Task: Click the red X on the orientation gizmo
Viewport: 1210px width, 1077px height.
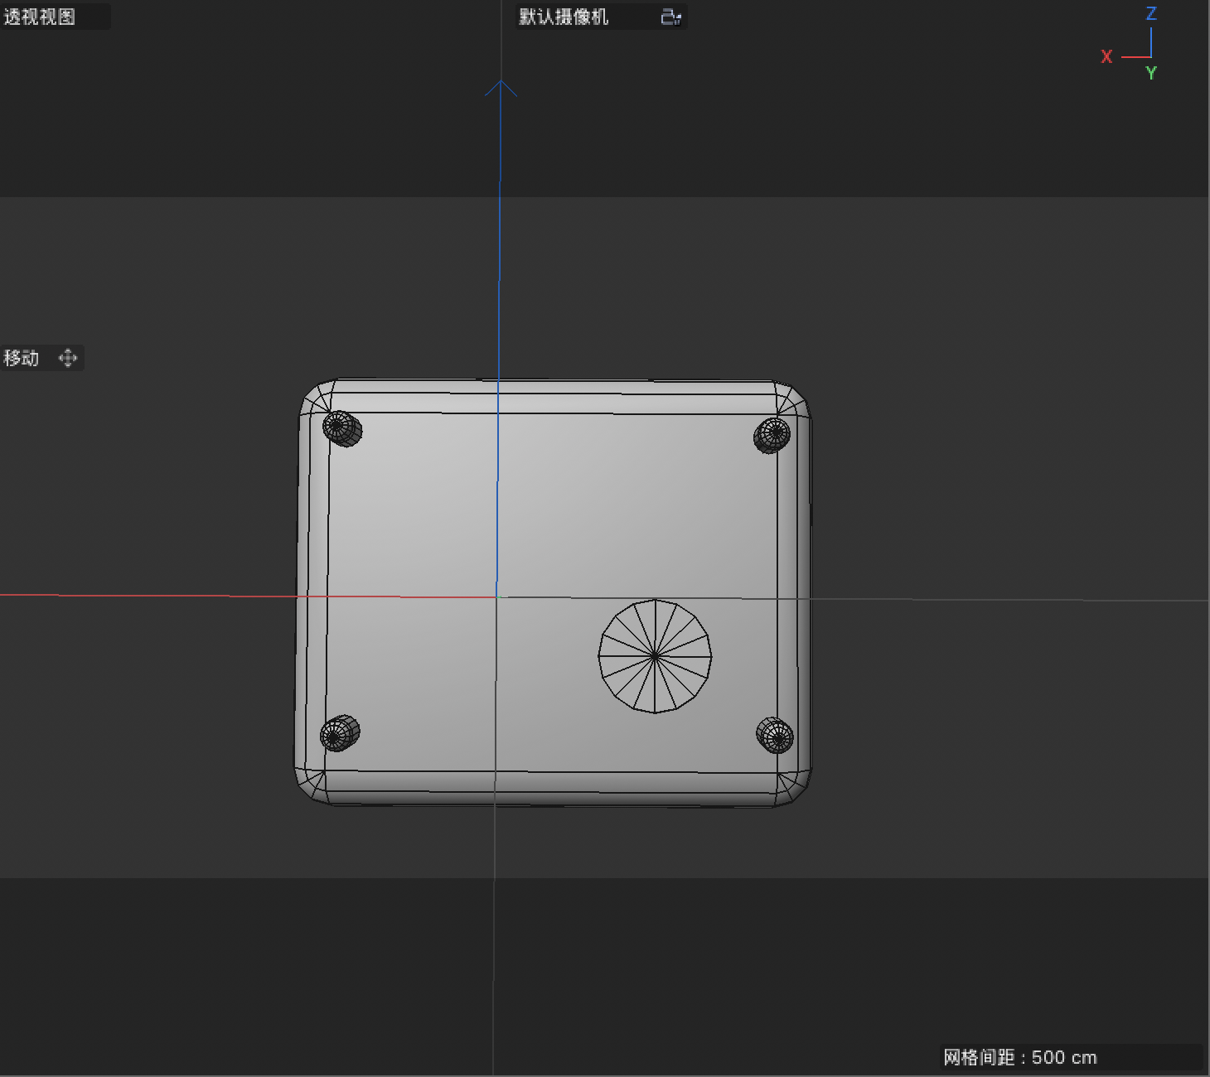Action: 1107,56
